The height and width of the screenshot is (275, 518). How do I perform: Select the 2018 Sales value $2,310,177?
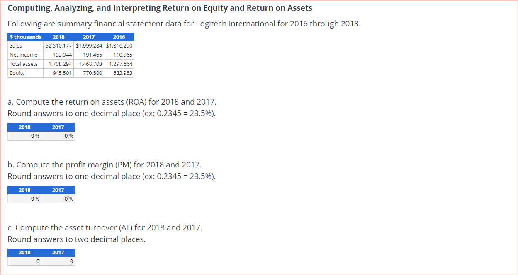[58, 46]
